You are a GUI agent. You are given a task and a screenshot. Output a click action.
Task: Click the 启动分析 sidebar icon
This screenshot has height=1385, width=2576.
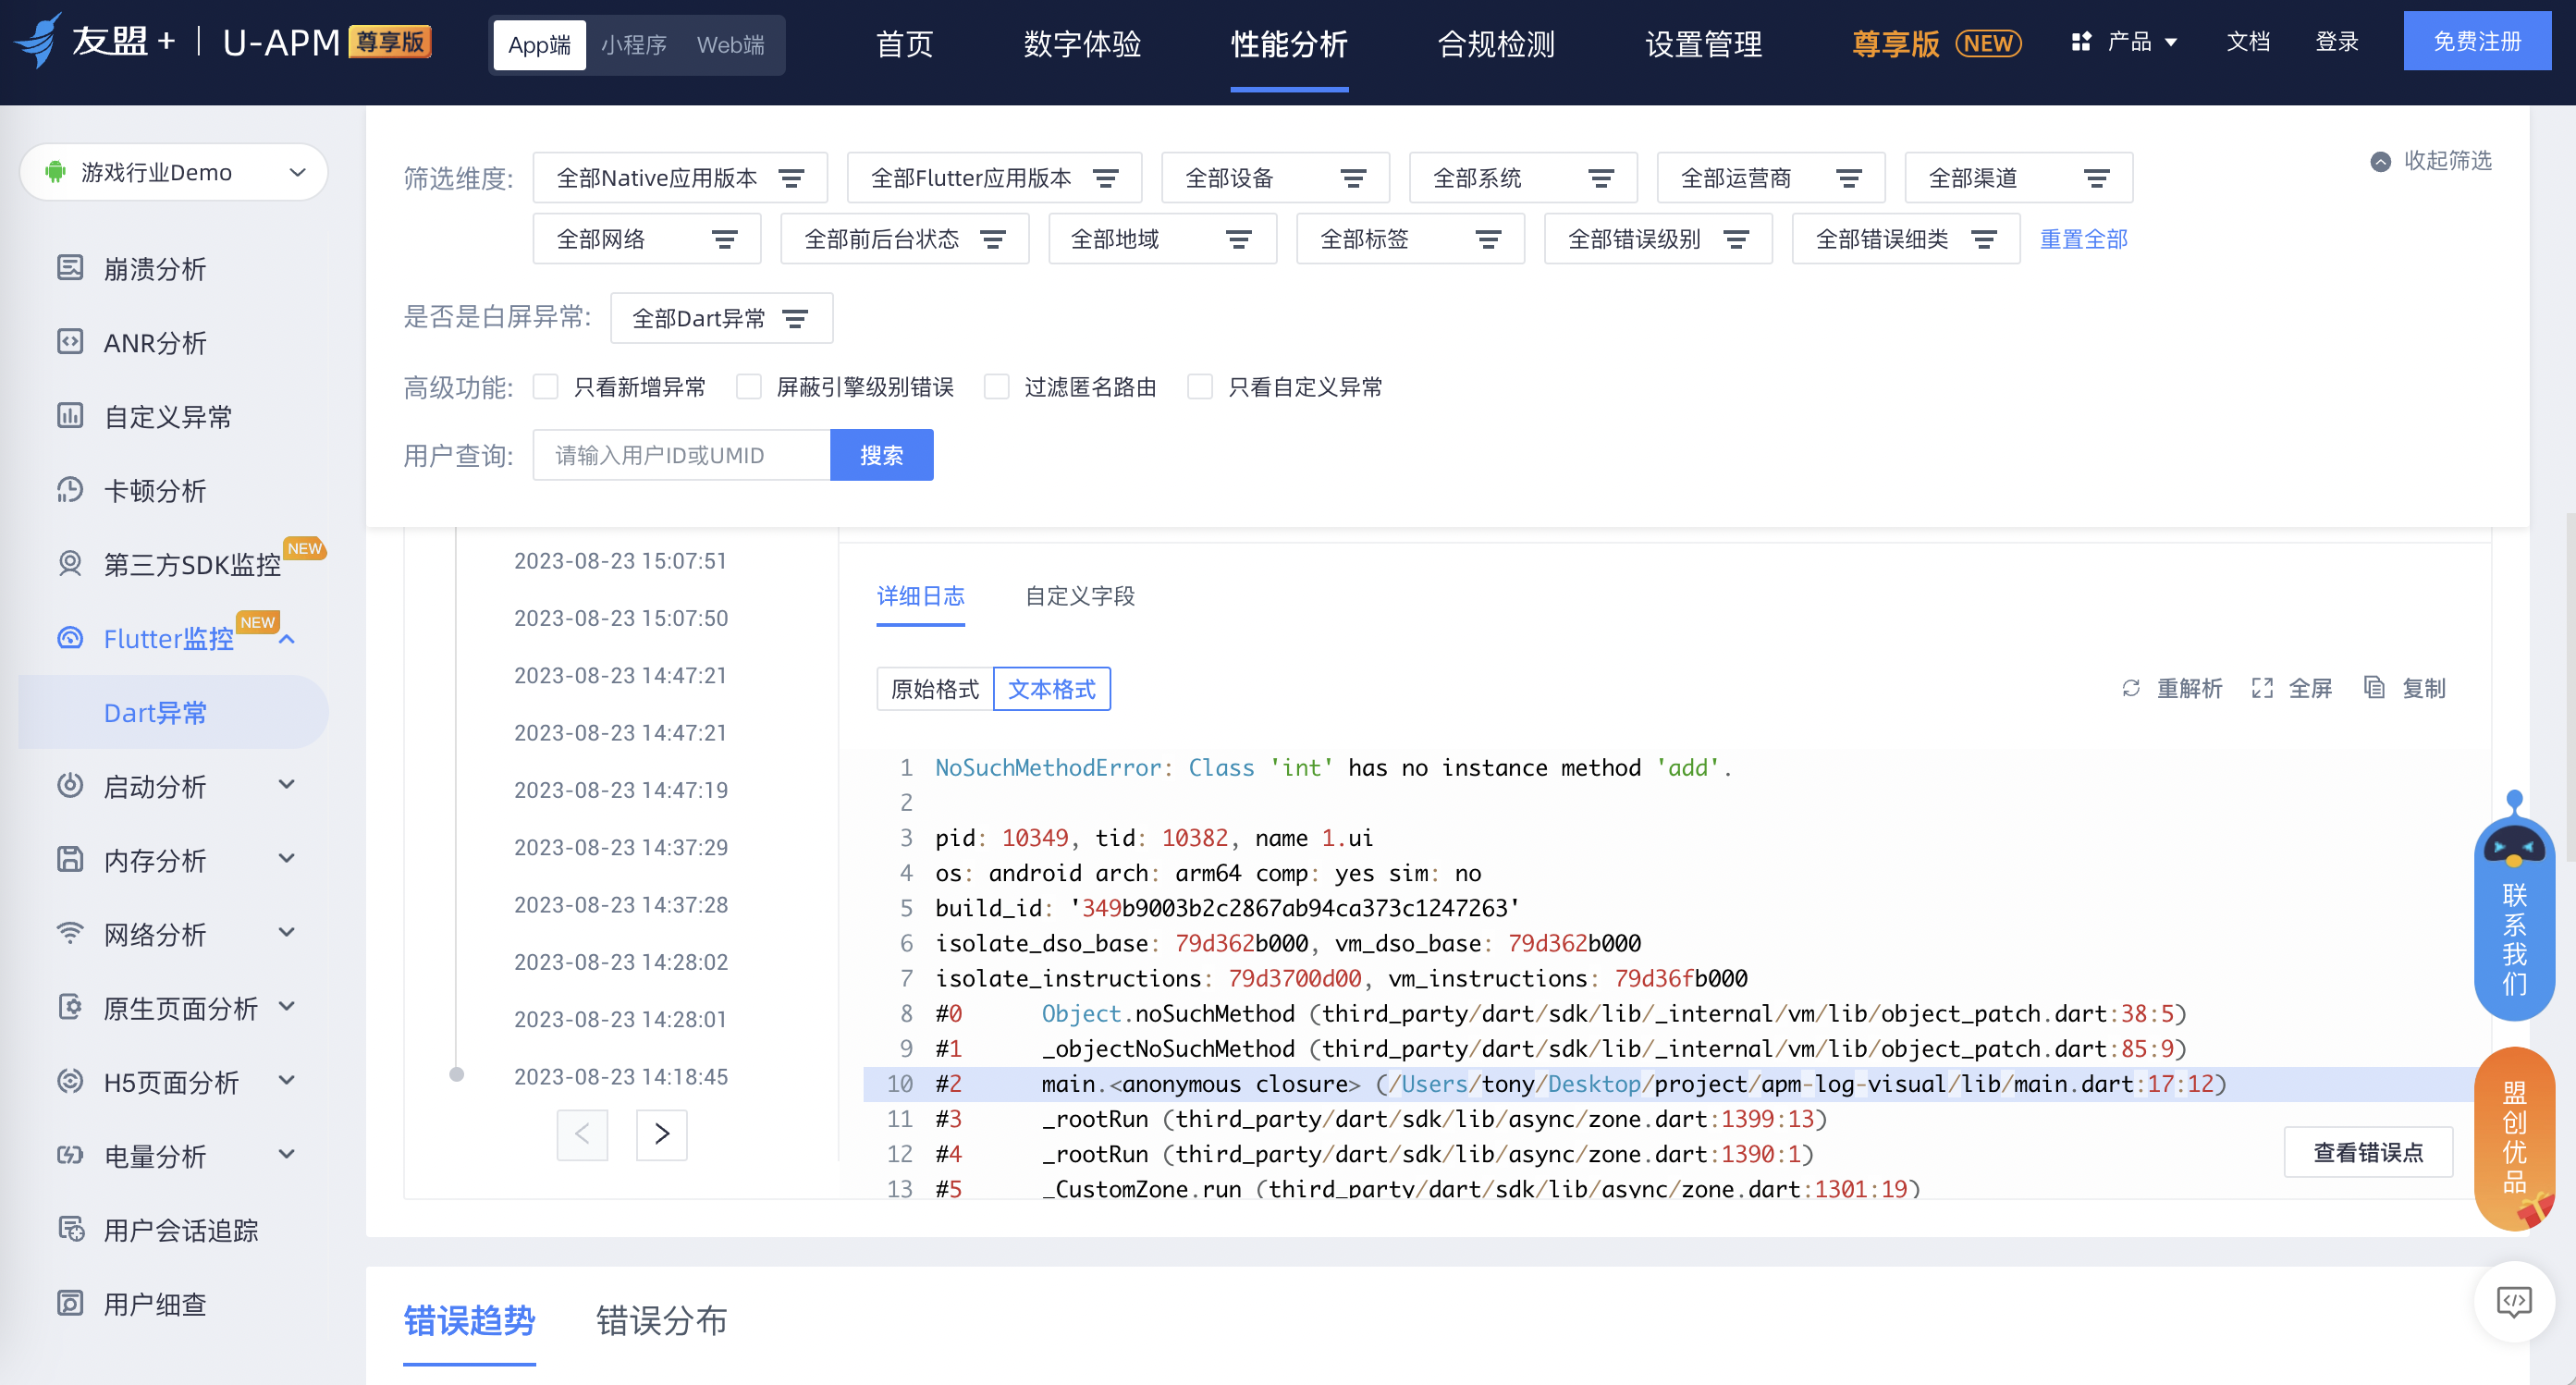pyautogui.click(x=70, y=785)
